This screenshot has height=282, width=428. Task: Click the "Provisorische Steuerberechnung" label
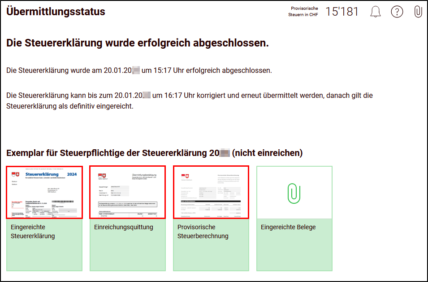click(203, 231)
